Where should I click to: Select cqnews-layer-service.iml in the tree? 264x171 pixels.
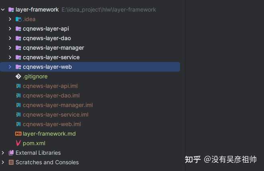(56, 115)
